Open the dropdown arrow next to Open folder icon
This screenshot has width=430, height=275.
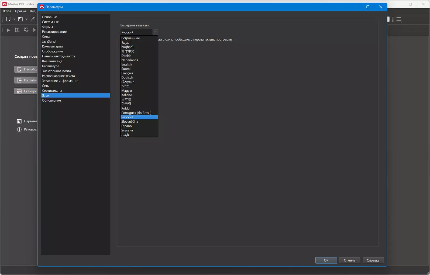pyautogui.click(x=26, y=19)
